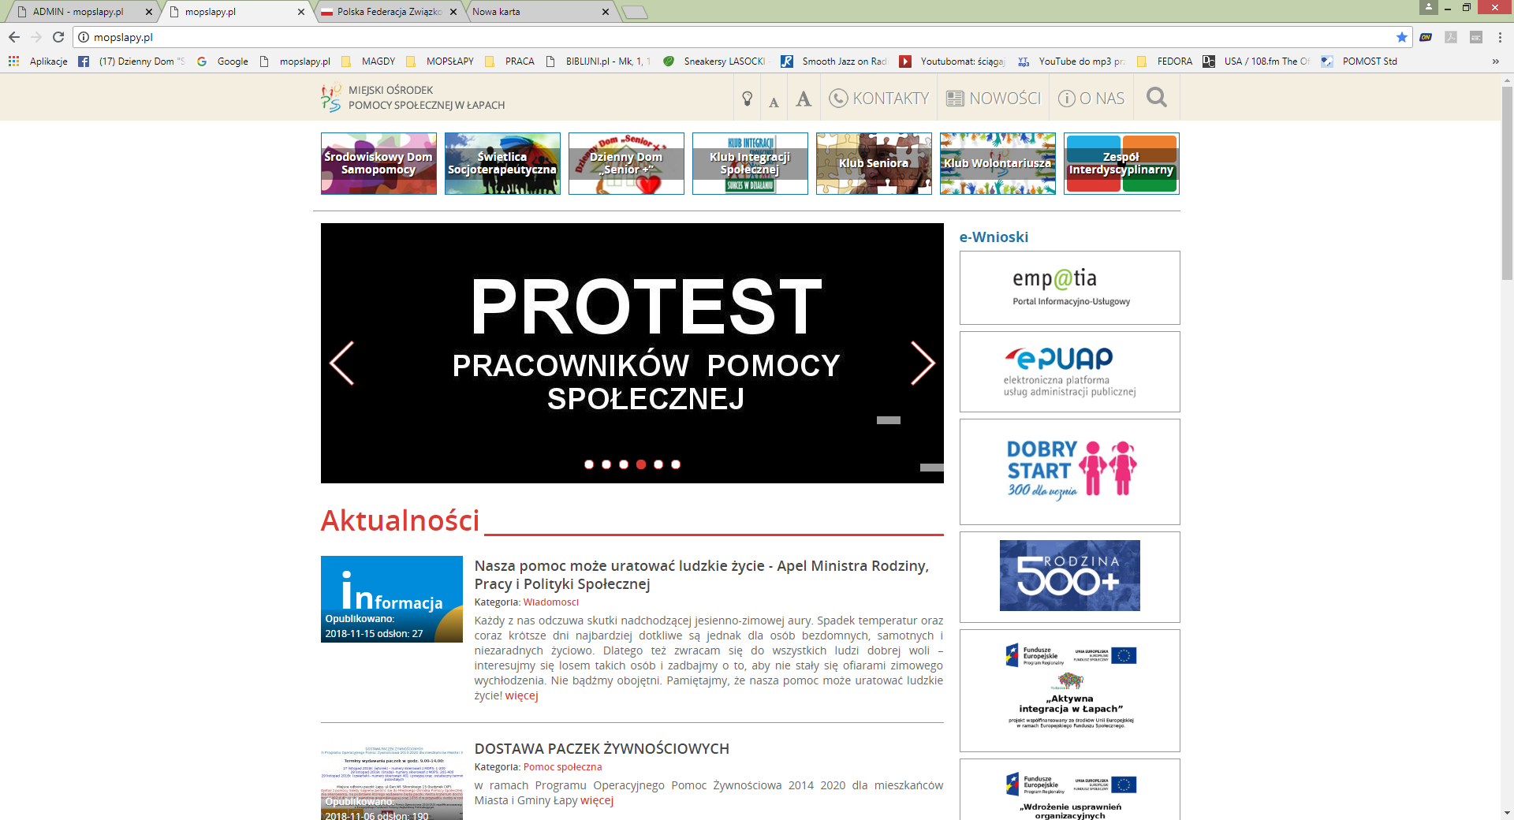The height and width of the screenshot is (820, 1514).
Task: Select the last slider dot indicator
Action: pos(676,464)
